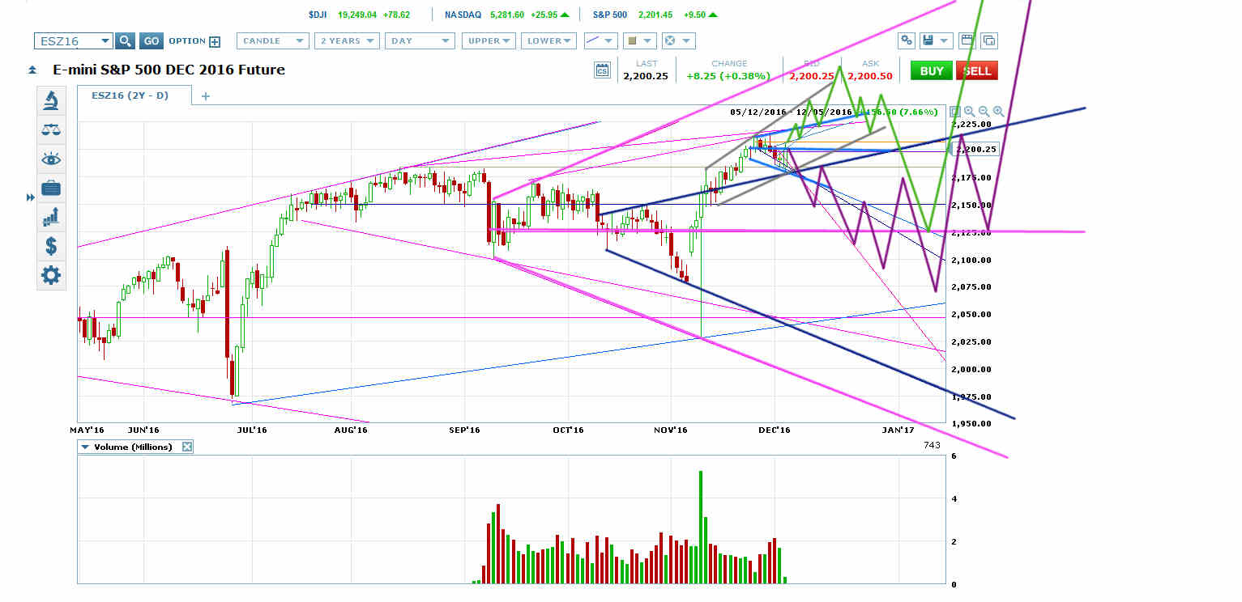Click the magnifier symbol search button

125,41
